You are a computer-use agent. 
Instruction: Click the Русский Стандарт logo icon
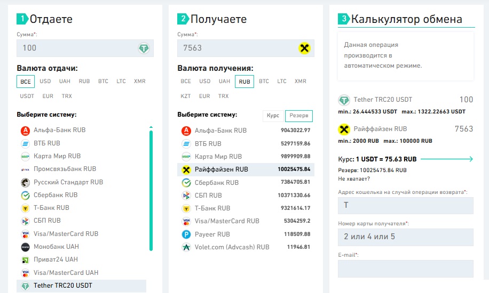25,183
